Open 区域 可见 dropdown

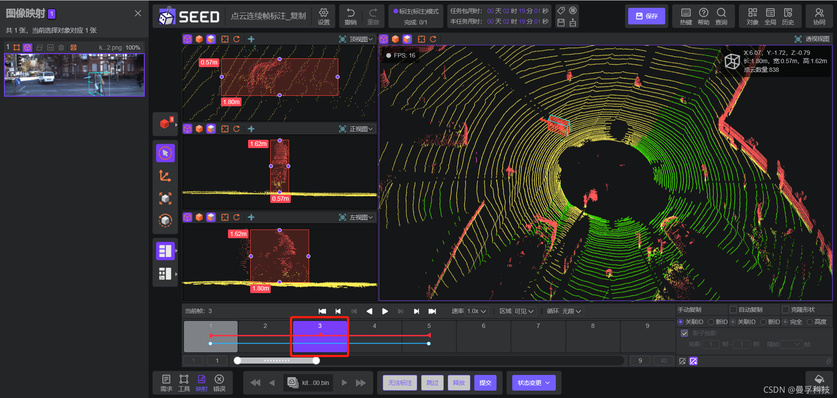(524, 311)
